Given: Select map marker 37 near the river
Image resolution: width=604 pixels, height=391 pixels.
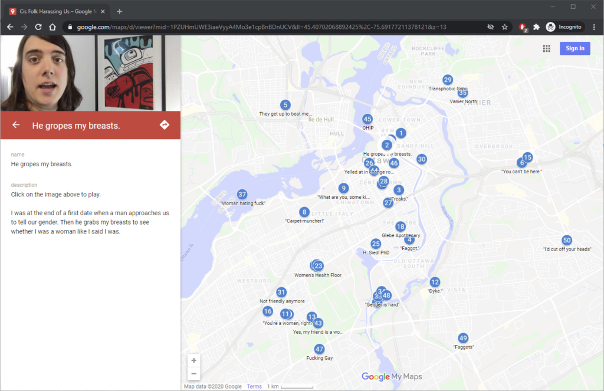Looking at the screenshot, I should [x=242, y=194].
